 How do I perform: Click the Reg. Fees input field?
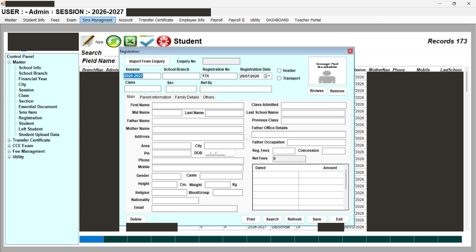pos(284,151)
